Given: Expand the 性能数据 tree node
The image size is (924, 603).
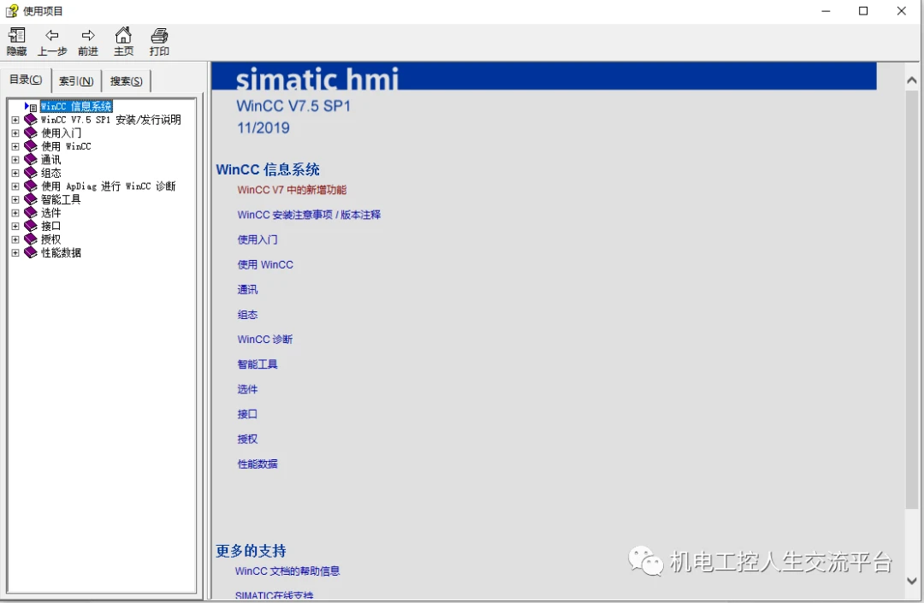Looking at the screenshot, I should [15, 253].
